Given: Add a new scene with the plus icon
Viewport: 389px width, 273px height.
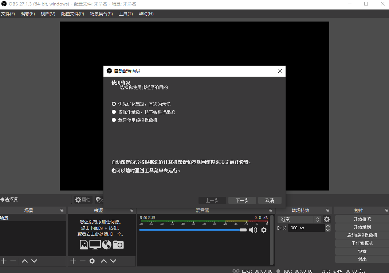Looking at the screenshot, I should (x=4, y=261).
